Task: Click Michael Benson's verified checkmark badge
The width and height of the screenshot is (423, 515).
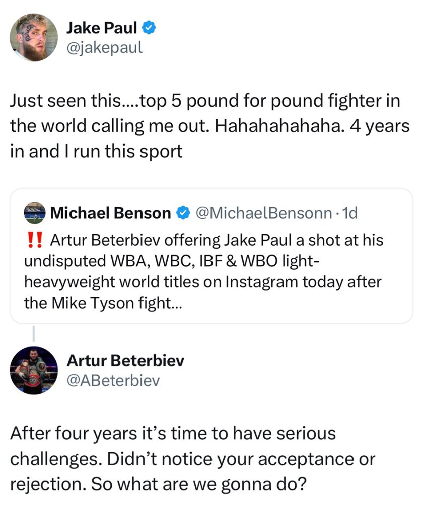Action: pyautogui.click(x=182, y=213)
